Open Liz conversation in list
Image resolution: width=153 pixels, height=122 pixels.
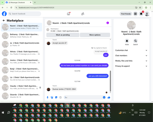pos(21,79)
